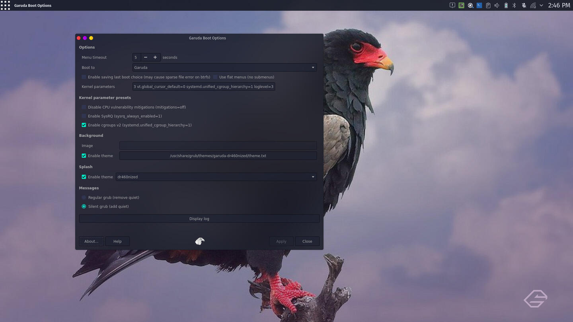573x322 pixels.
Task: Open the Wi-Fi network tray icon
Action: [x=533, y=5]
